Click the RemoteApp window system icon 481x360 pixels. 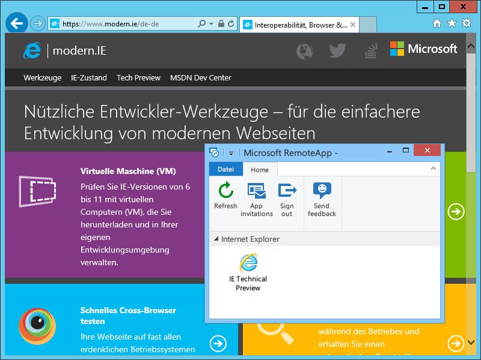[x=214, y=152]
